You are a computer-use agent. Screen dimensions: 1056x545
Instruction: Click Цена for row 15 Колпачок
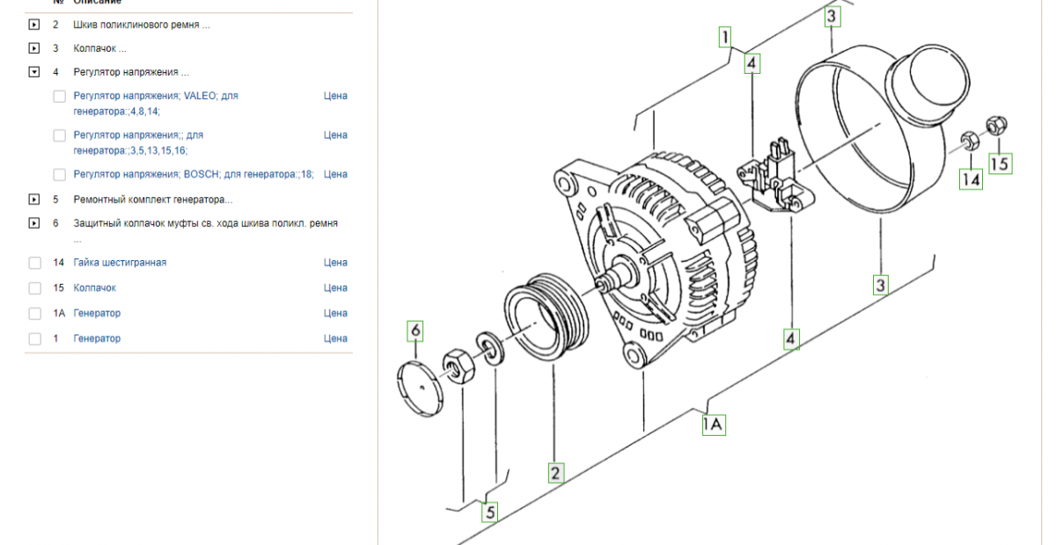335,288
